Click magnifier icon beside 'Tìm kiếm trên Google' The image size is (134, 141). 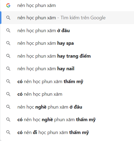coord(8,18)
